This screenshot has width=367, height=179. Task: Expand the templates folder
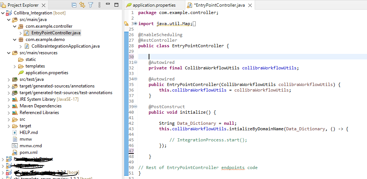click(14, 66)
